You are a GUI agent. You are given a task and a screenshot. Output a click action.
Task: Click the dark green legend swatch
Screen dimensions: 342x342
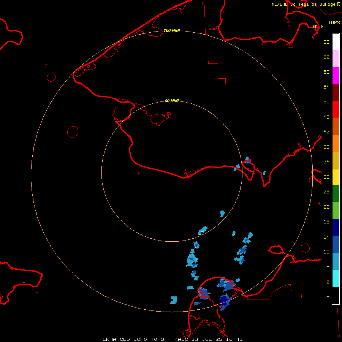click(x=336, y=193)
